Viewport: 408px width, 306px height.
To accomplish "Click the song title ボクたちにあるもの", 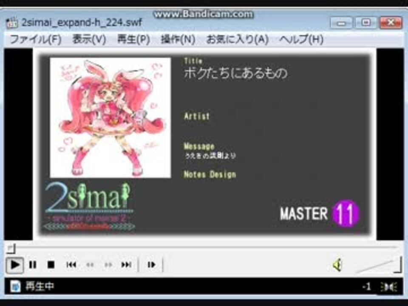I will 236,73.
